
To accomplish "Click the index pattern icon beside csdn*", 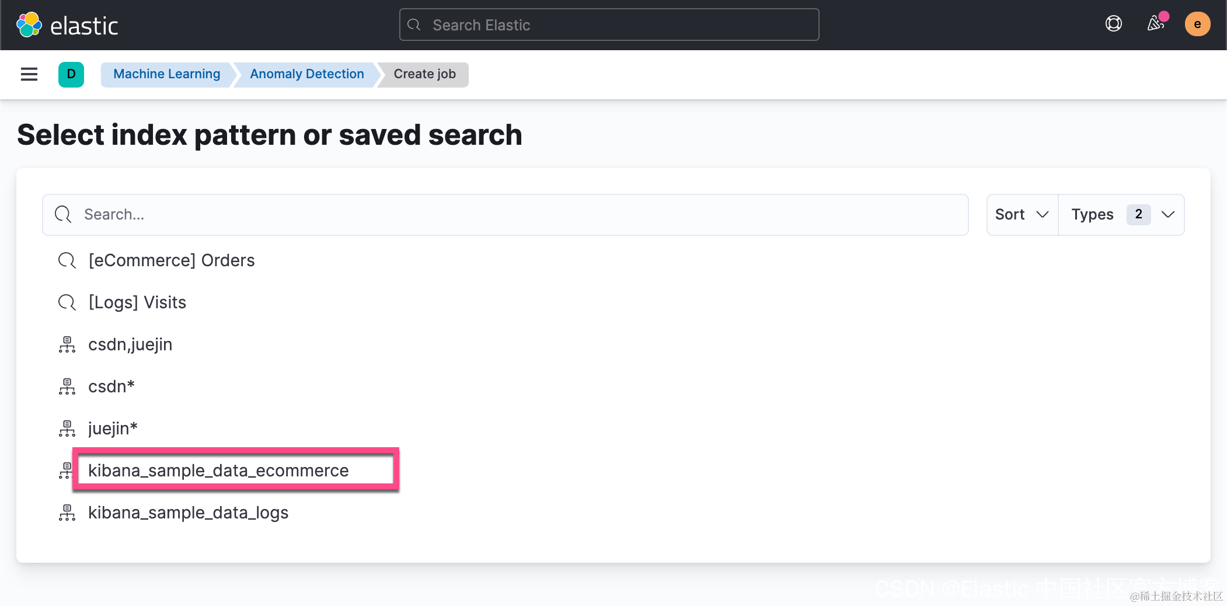I will tap(67, 386).
